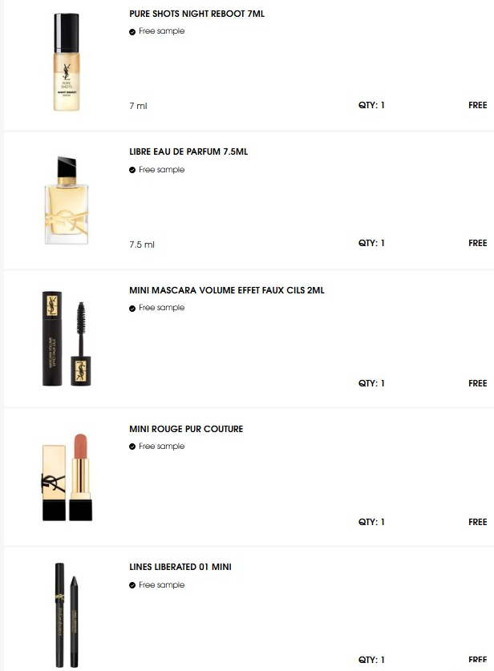Click the Pure Shots Night Reboot bottle image
The height and width of the screenshot is (671, 494).
tap(67, 61)
